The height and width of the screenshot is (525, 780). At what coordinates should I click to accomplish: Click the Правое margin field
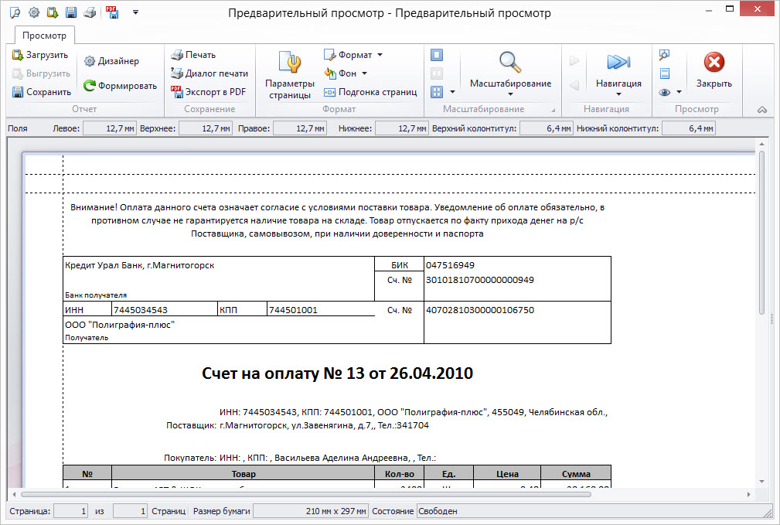[x=300, y=128]
